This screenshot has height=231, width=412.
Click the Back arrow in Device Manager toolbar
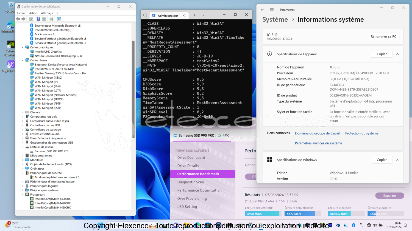click(18, 19)
